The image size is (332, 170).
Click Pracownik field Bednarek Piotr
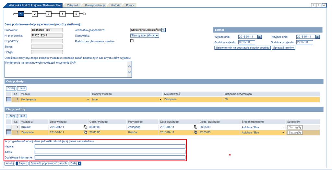47,30
